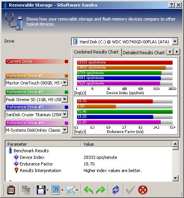Open the bar chart icon's dropdown arrow
Image resolution: width=184 pixels, height=198 pixels.
coord(62,190)
